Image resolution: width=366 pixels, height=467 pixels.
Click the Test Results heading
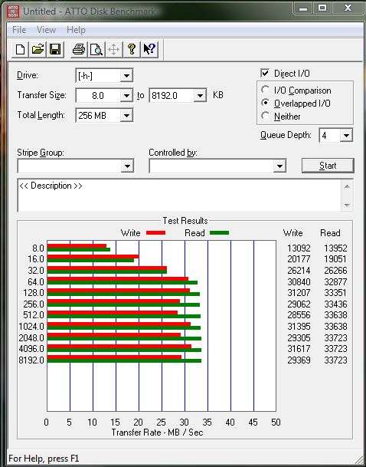tap(185, 221)
